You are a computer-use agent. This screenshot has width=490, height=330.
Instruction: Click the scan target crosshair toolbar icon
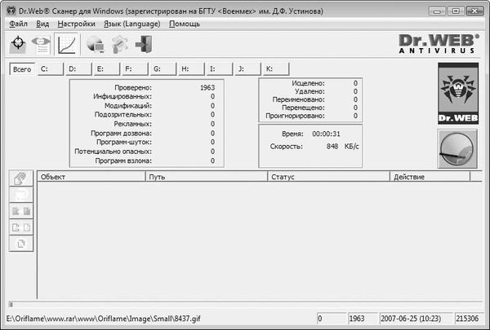point(18,45)
